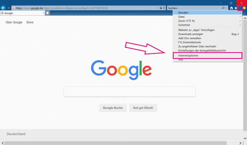Close the Google tab
247x145 pixels.
[43, 13]
